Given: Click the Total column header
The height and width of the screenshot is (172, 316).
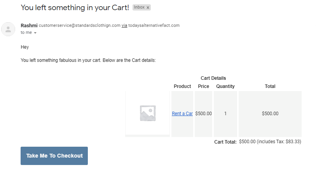Looking at the screenshot, I should coord(270,86).
